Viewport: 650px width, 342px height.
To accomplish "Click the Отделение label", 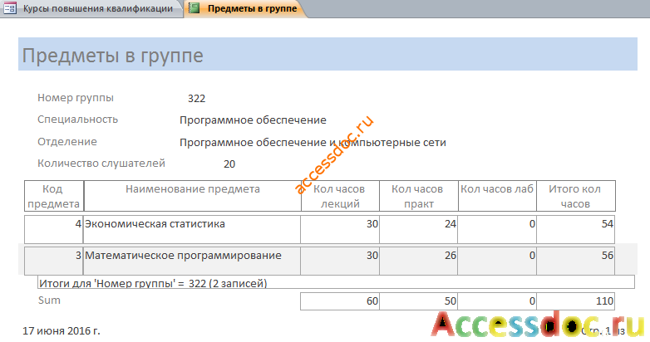I will [67, 142].
